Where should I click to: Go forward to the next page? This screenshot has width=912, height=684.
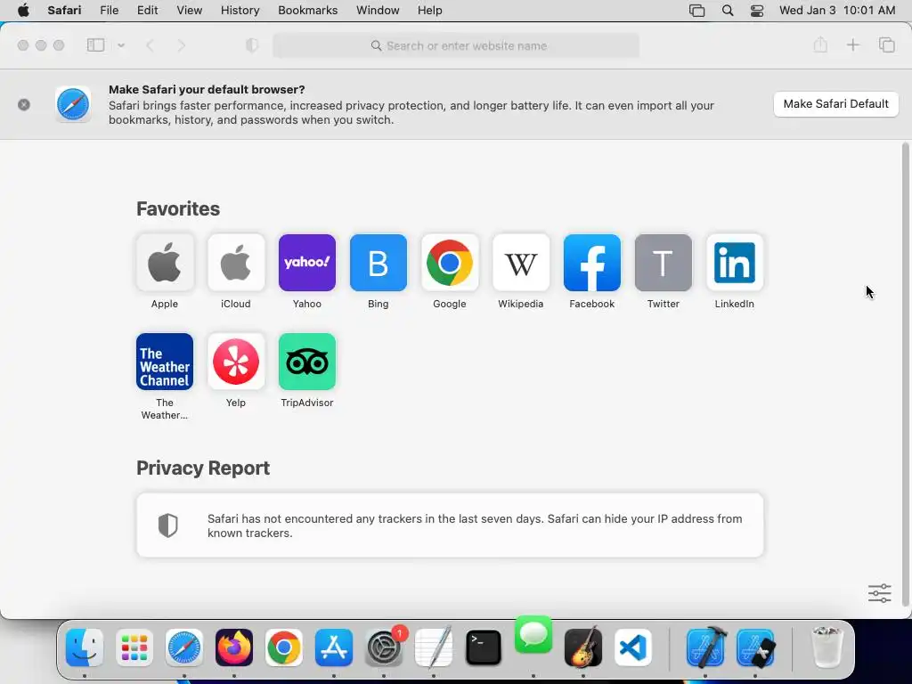point(181,45)
